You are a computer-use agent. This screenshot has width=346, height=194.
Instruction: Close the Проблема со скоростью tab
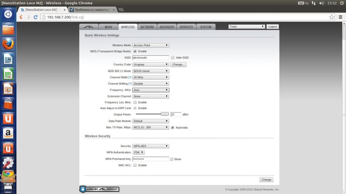[113, 10]
